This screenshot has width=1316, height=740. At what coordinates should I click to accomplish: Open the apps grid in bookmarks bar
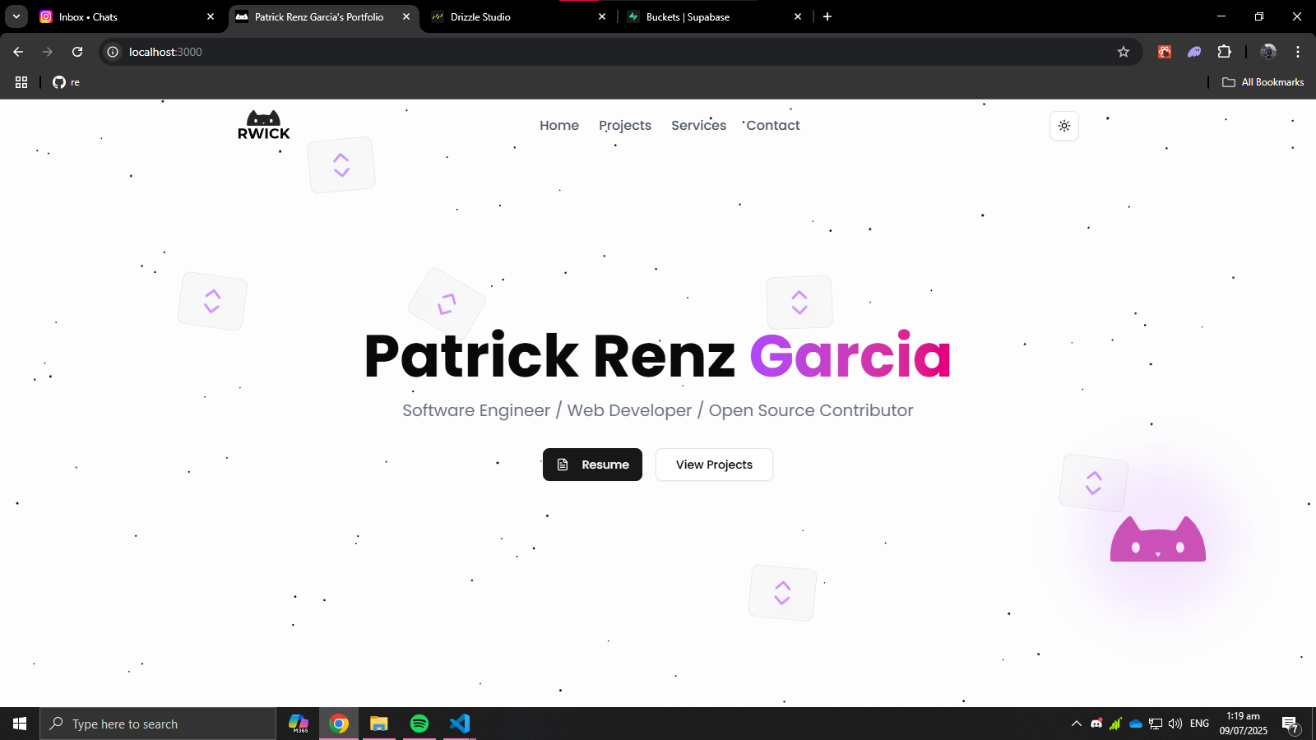[x=21, y=82]
